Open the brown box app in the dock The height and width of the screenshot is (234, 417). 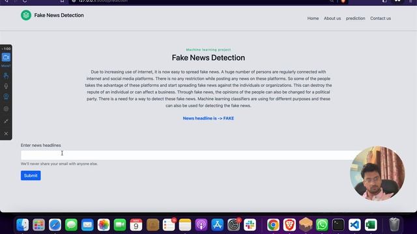306,224
